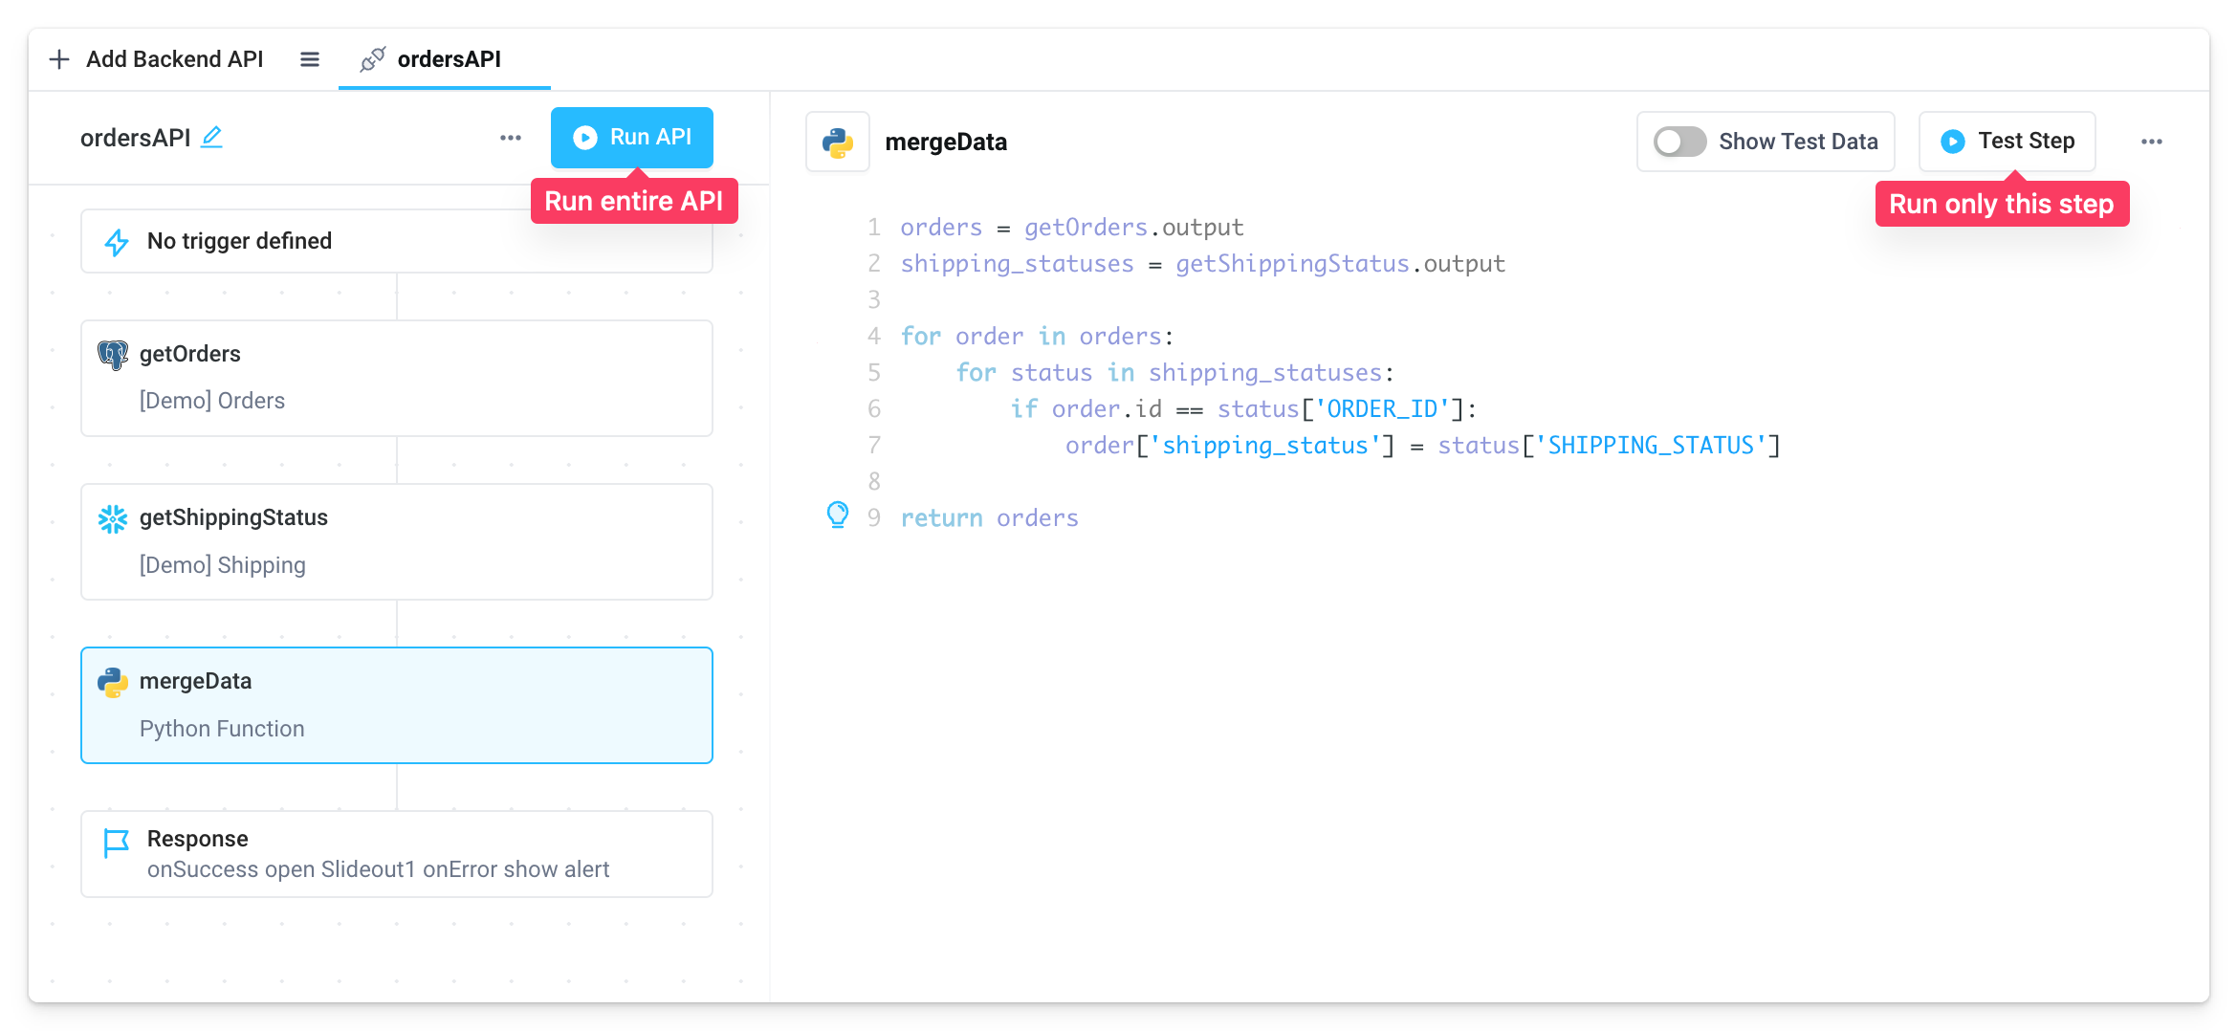Enable the Show Test Data toggle
Screen dimensions: 2238x1031
point(1678,142)
